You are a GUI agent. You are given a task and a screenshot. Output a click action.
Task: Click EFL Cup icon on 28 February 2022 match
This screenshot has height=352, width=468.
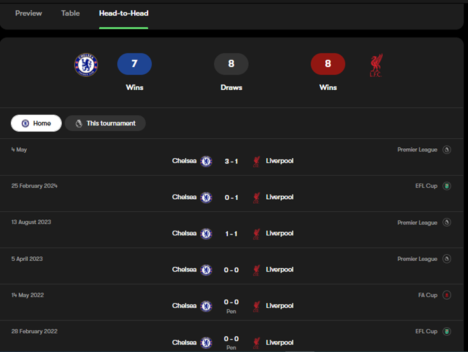(x=447, y=331)
